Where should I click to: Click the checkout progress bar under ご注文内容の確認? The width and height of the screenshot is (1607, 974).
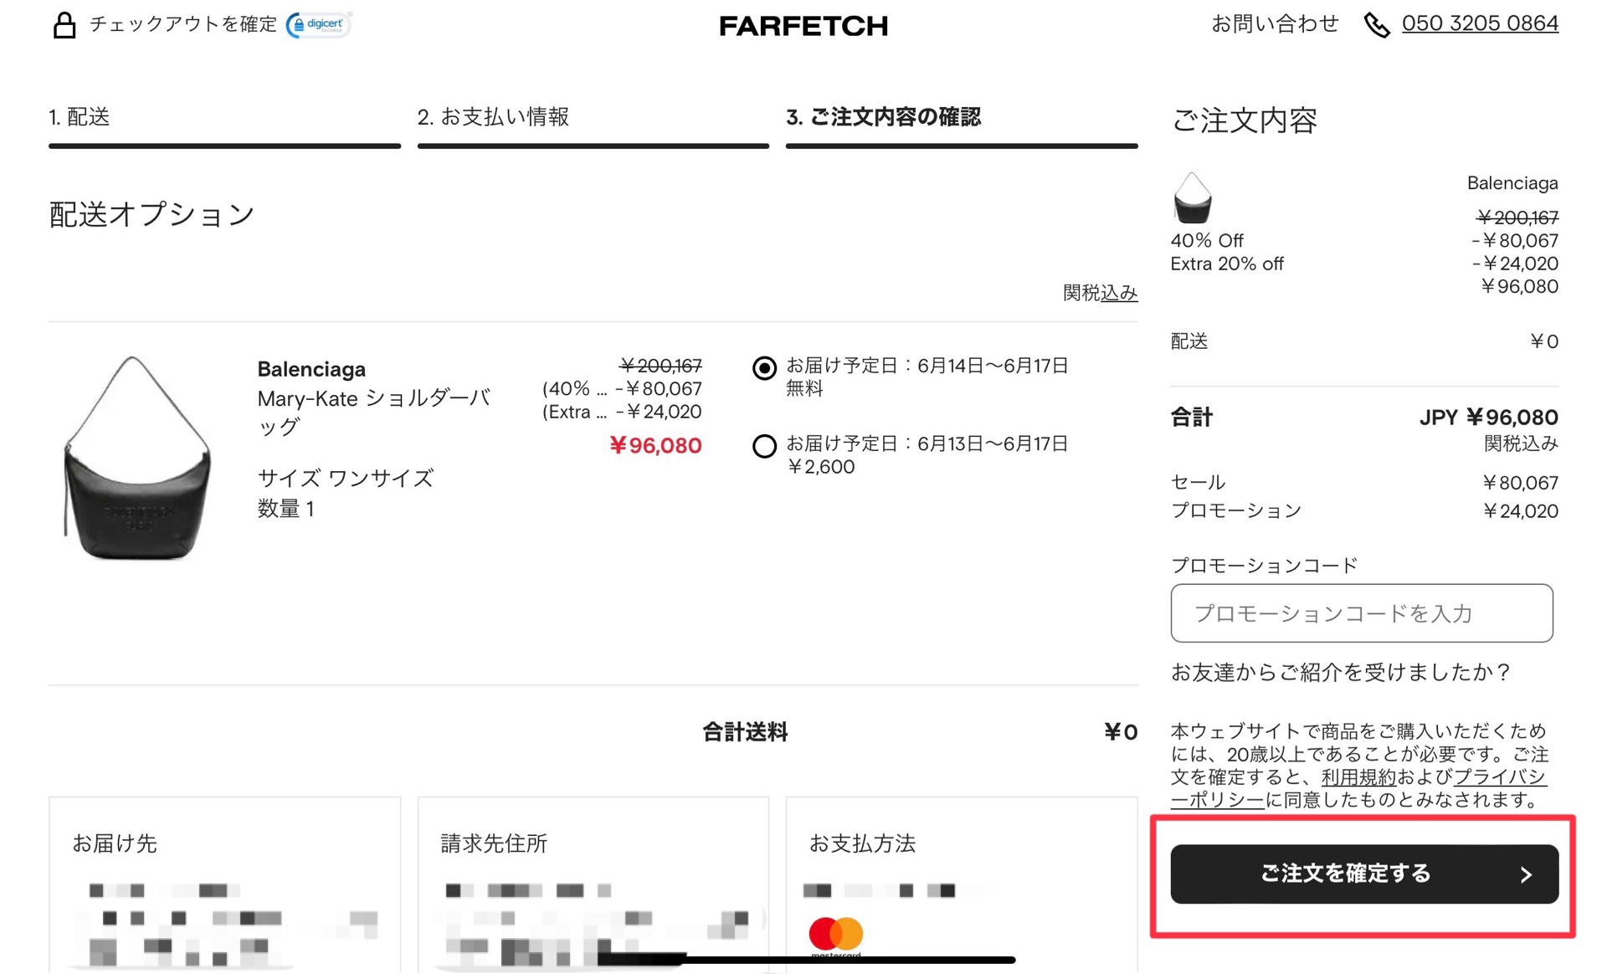[961, 146]
